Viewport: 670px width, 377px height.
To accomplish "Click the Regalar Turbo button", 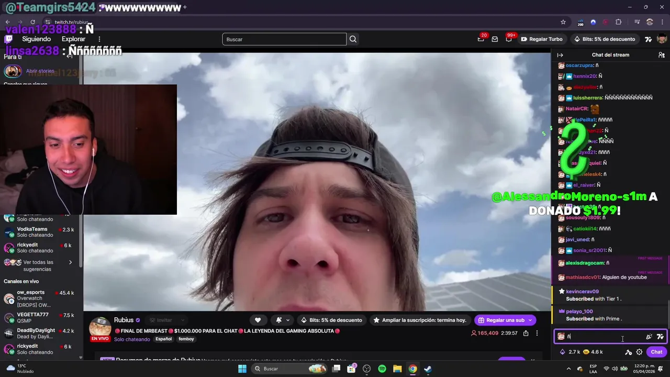I will click(x=542, y=39).
